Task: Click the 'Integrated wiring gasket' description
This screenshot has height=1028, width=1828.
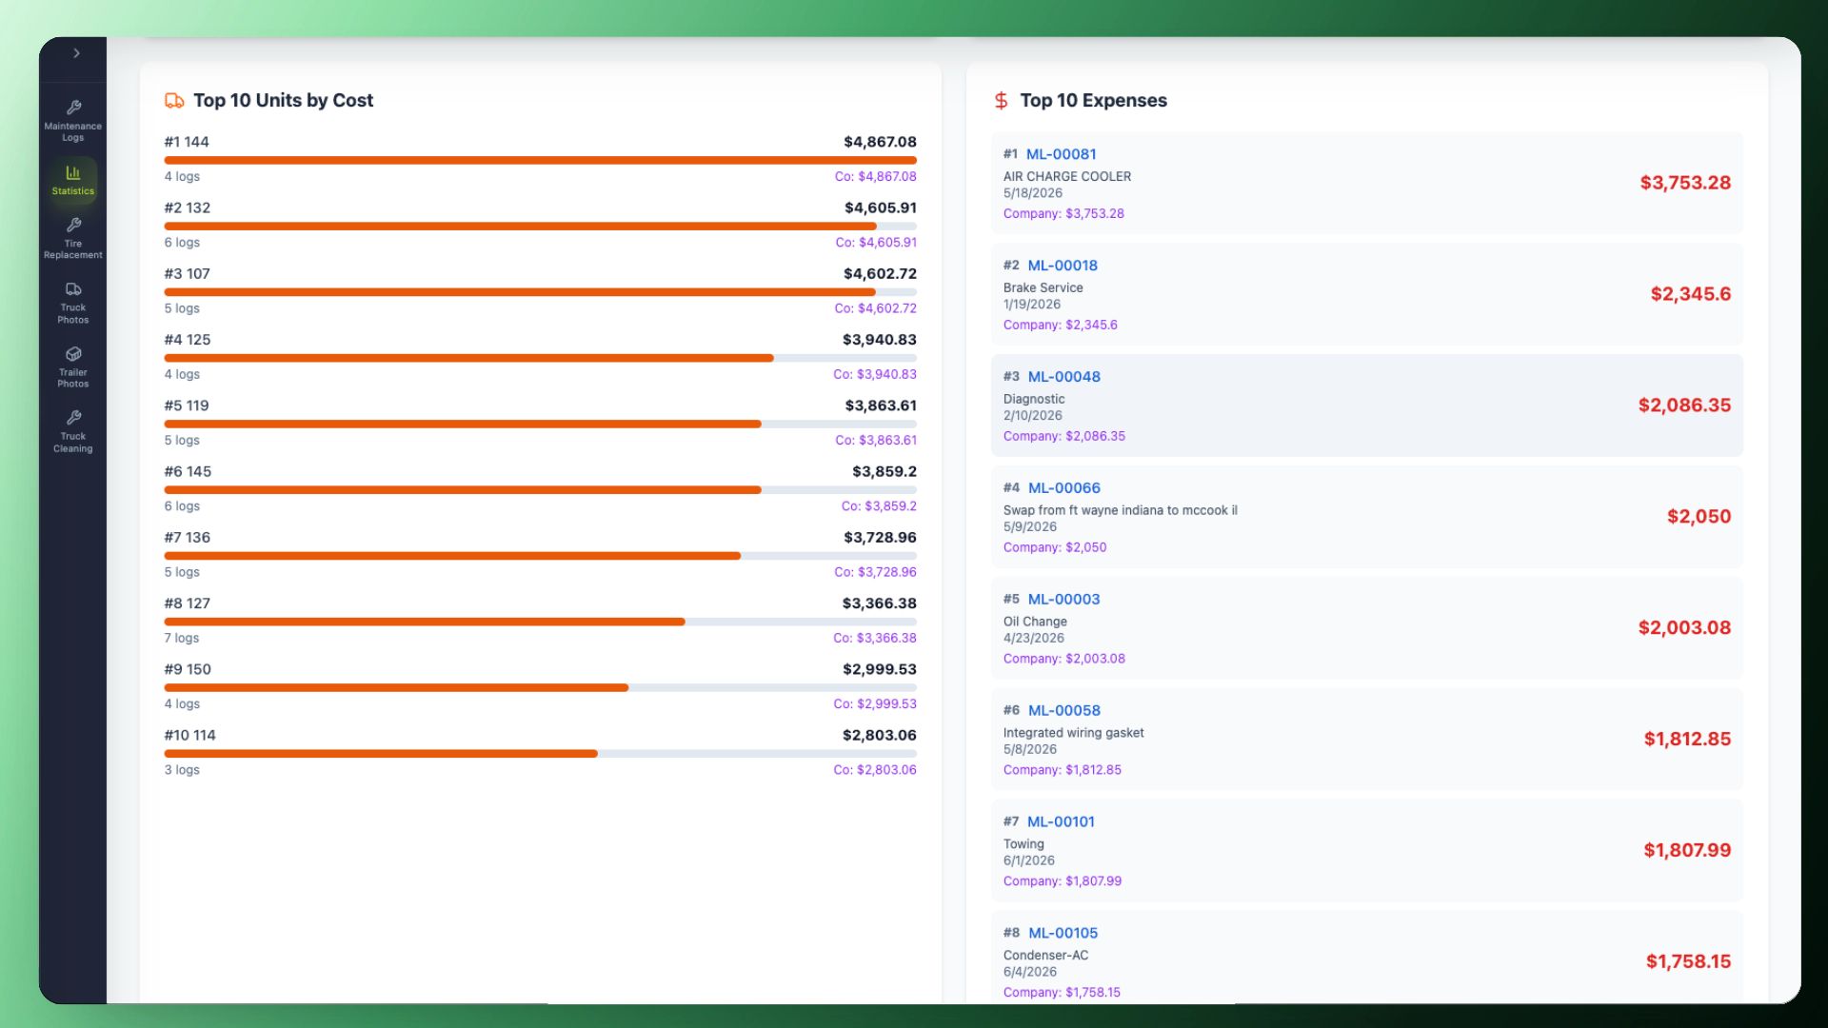Action: 1073,733
